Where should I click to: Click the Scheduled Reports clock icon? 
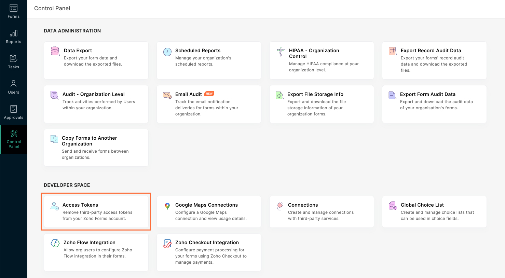point(167,52)
